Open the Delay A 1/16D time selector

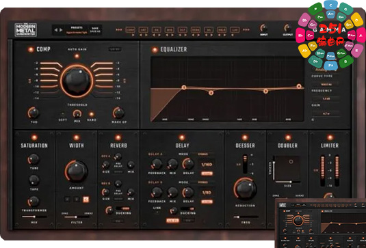207,165
